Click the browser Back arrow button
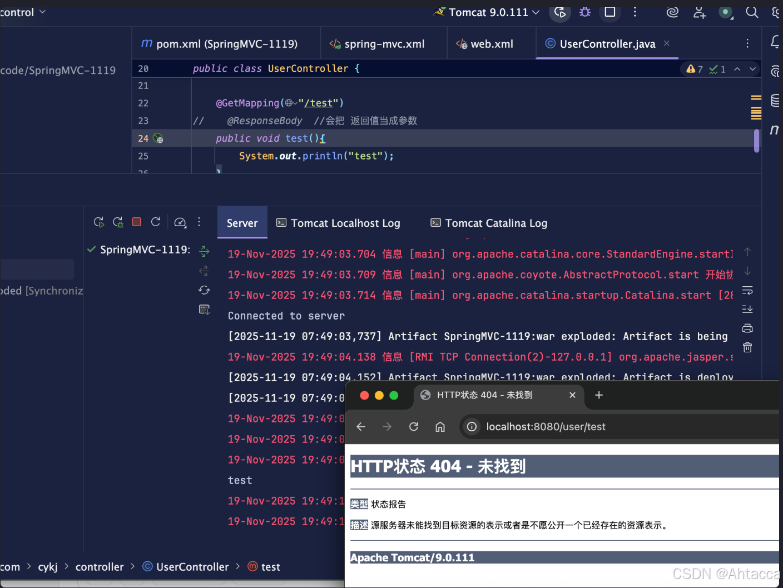 point(361,426)
